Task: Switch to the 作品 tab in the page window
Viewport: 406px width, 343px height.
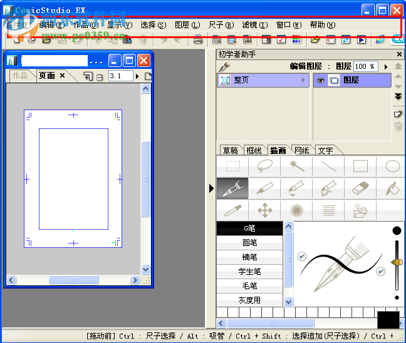Action: 20,76
